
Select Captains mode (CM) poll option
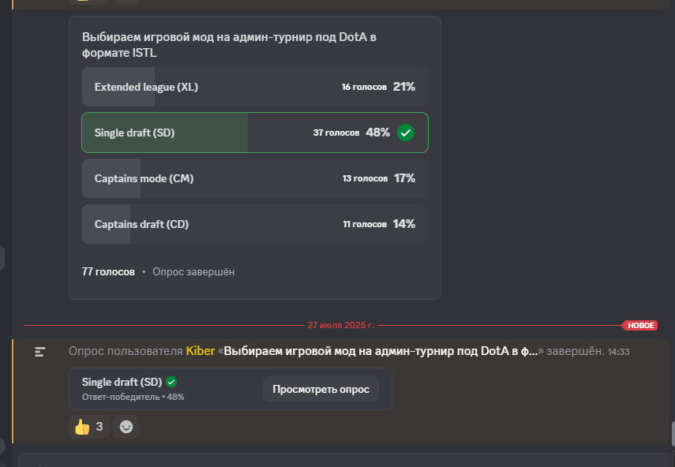pyautogui.click(x=255, y=178)
